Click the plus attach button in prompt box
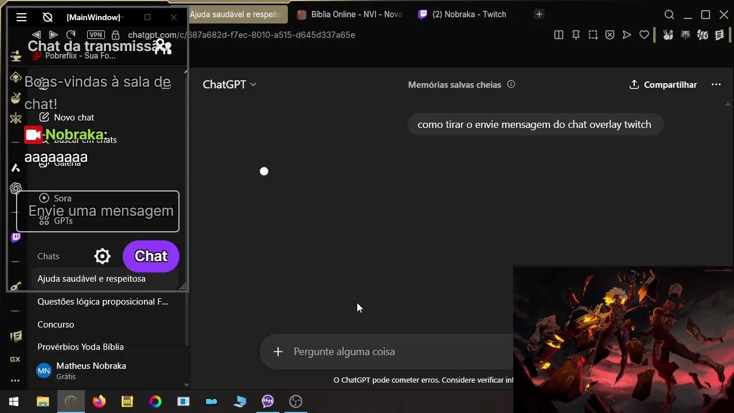734x413 pixels. click(278, 352)
